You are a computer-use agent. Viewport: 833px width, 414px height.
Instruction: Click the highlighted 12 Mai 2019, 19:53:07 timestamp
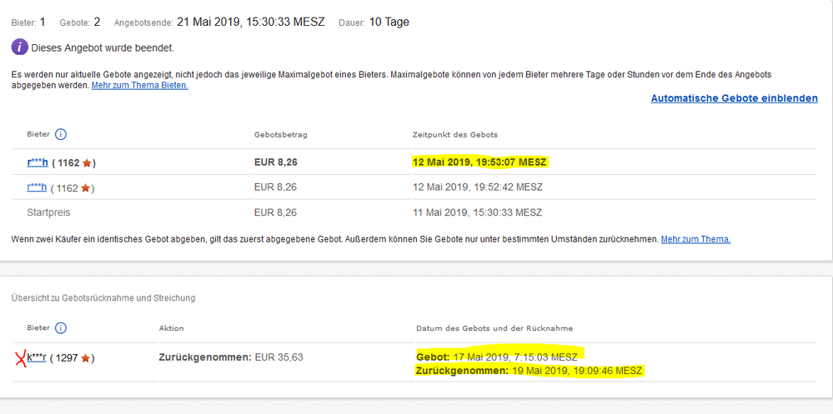(x=479, y=162)
